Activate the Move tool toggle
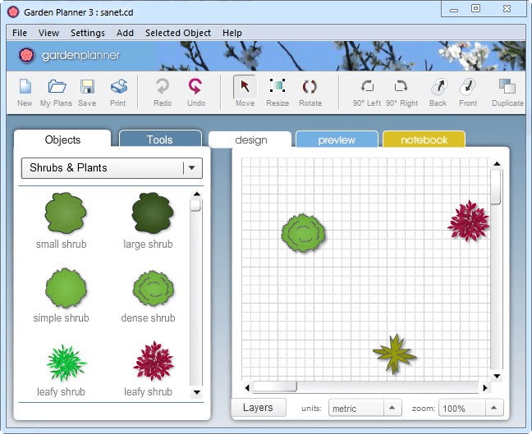Image resolution: width=532 pixels, height=434 pixels. pyautogui.click(x=245, y=87)
